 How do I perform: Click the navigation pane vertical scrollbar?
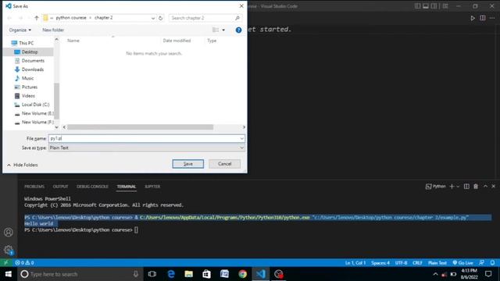(56, 101)
